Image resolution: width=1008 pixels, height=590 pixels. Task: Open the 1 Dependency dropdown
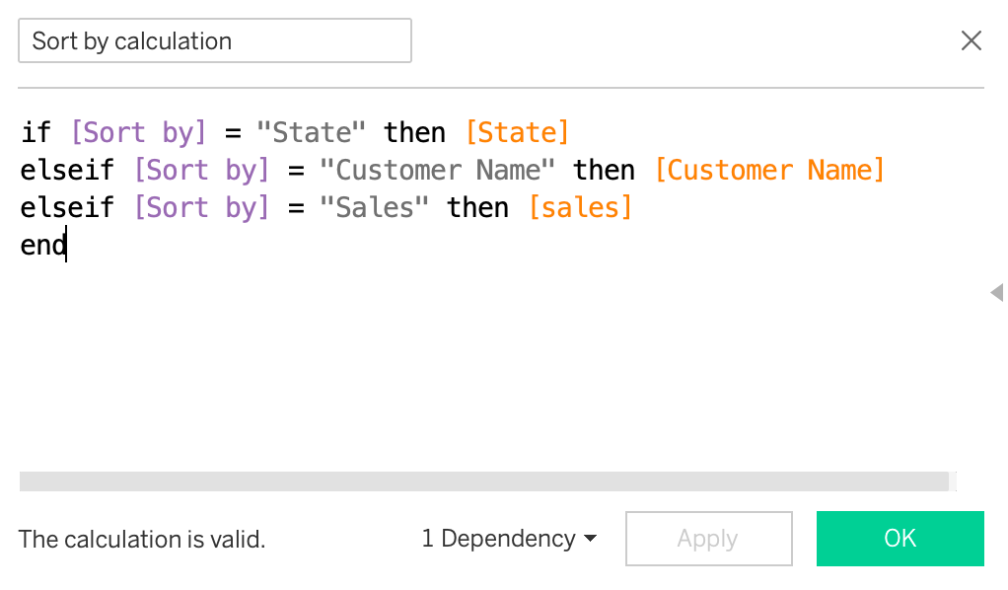[x=509, y=539]
